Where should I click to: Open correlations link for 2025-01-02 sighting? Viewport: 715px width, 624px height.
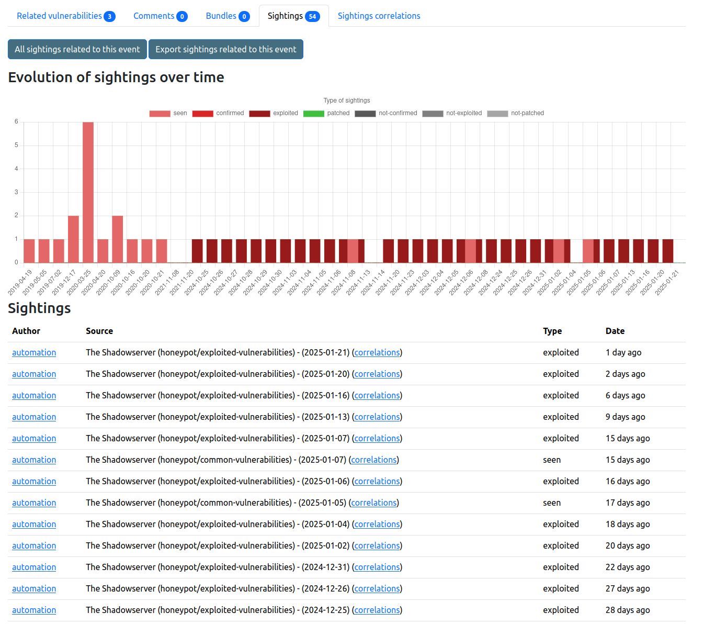click(x=377, y=545)
